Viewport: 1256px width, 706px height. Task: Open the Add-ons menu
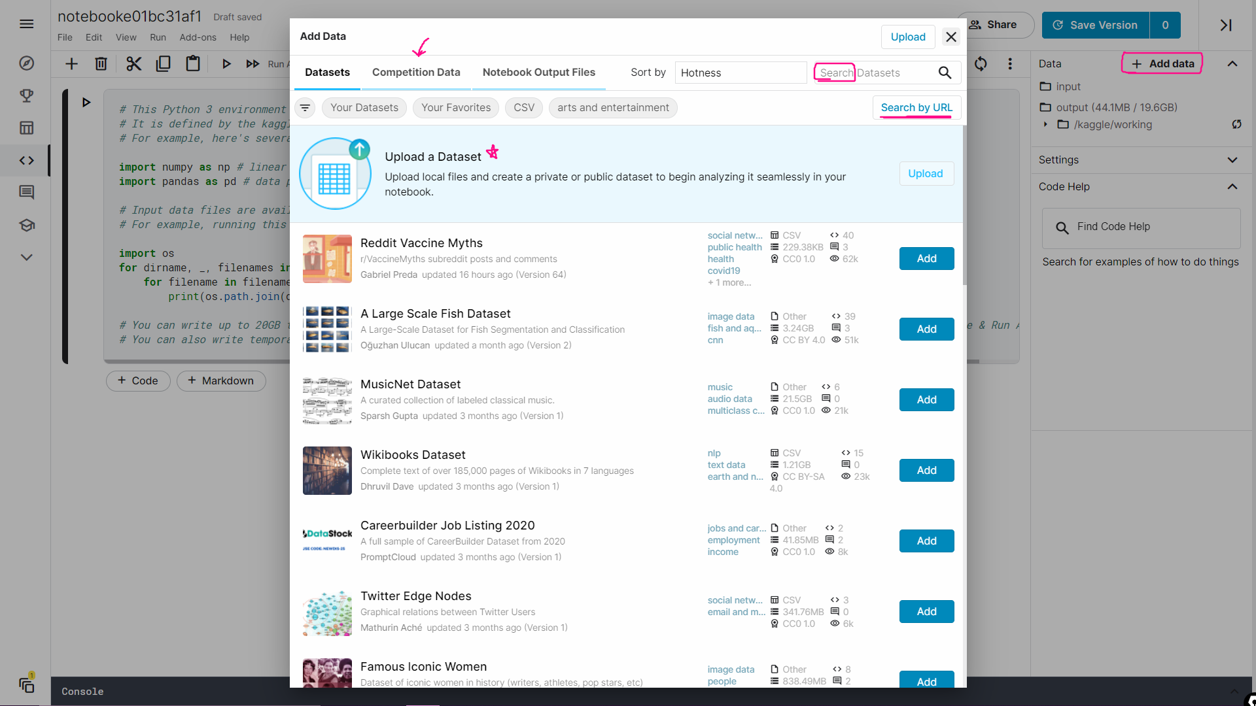click(x=198, y=37)
